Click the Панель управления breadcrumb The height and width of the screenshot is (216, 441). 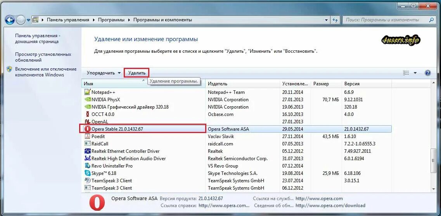[x=68, y=20]
